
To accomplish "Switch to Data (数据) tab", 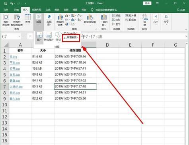I will tap(57, 10).
